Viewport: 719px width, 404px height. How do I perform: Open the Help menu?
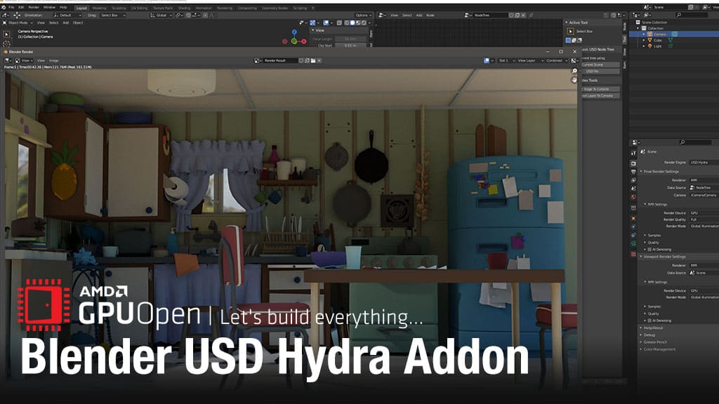63,8
